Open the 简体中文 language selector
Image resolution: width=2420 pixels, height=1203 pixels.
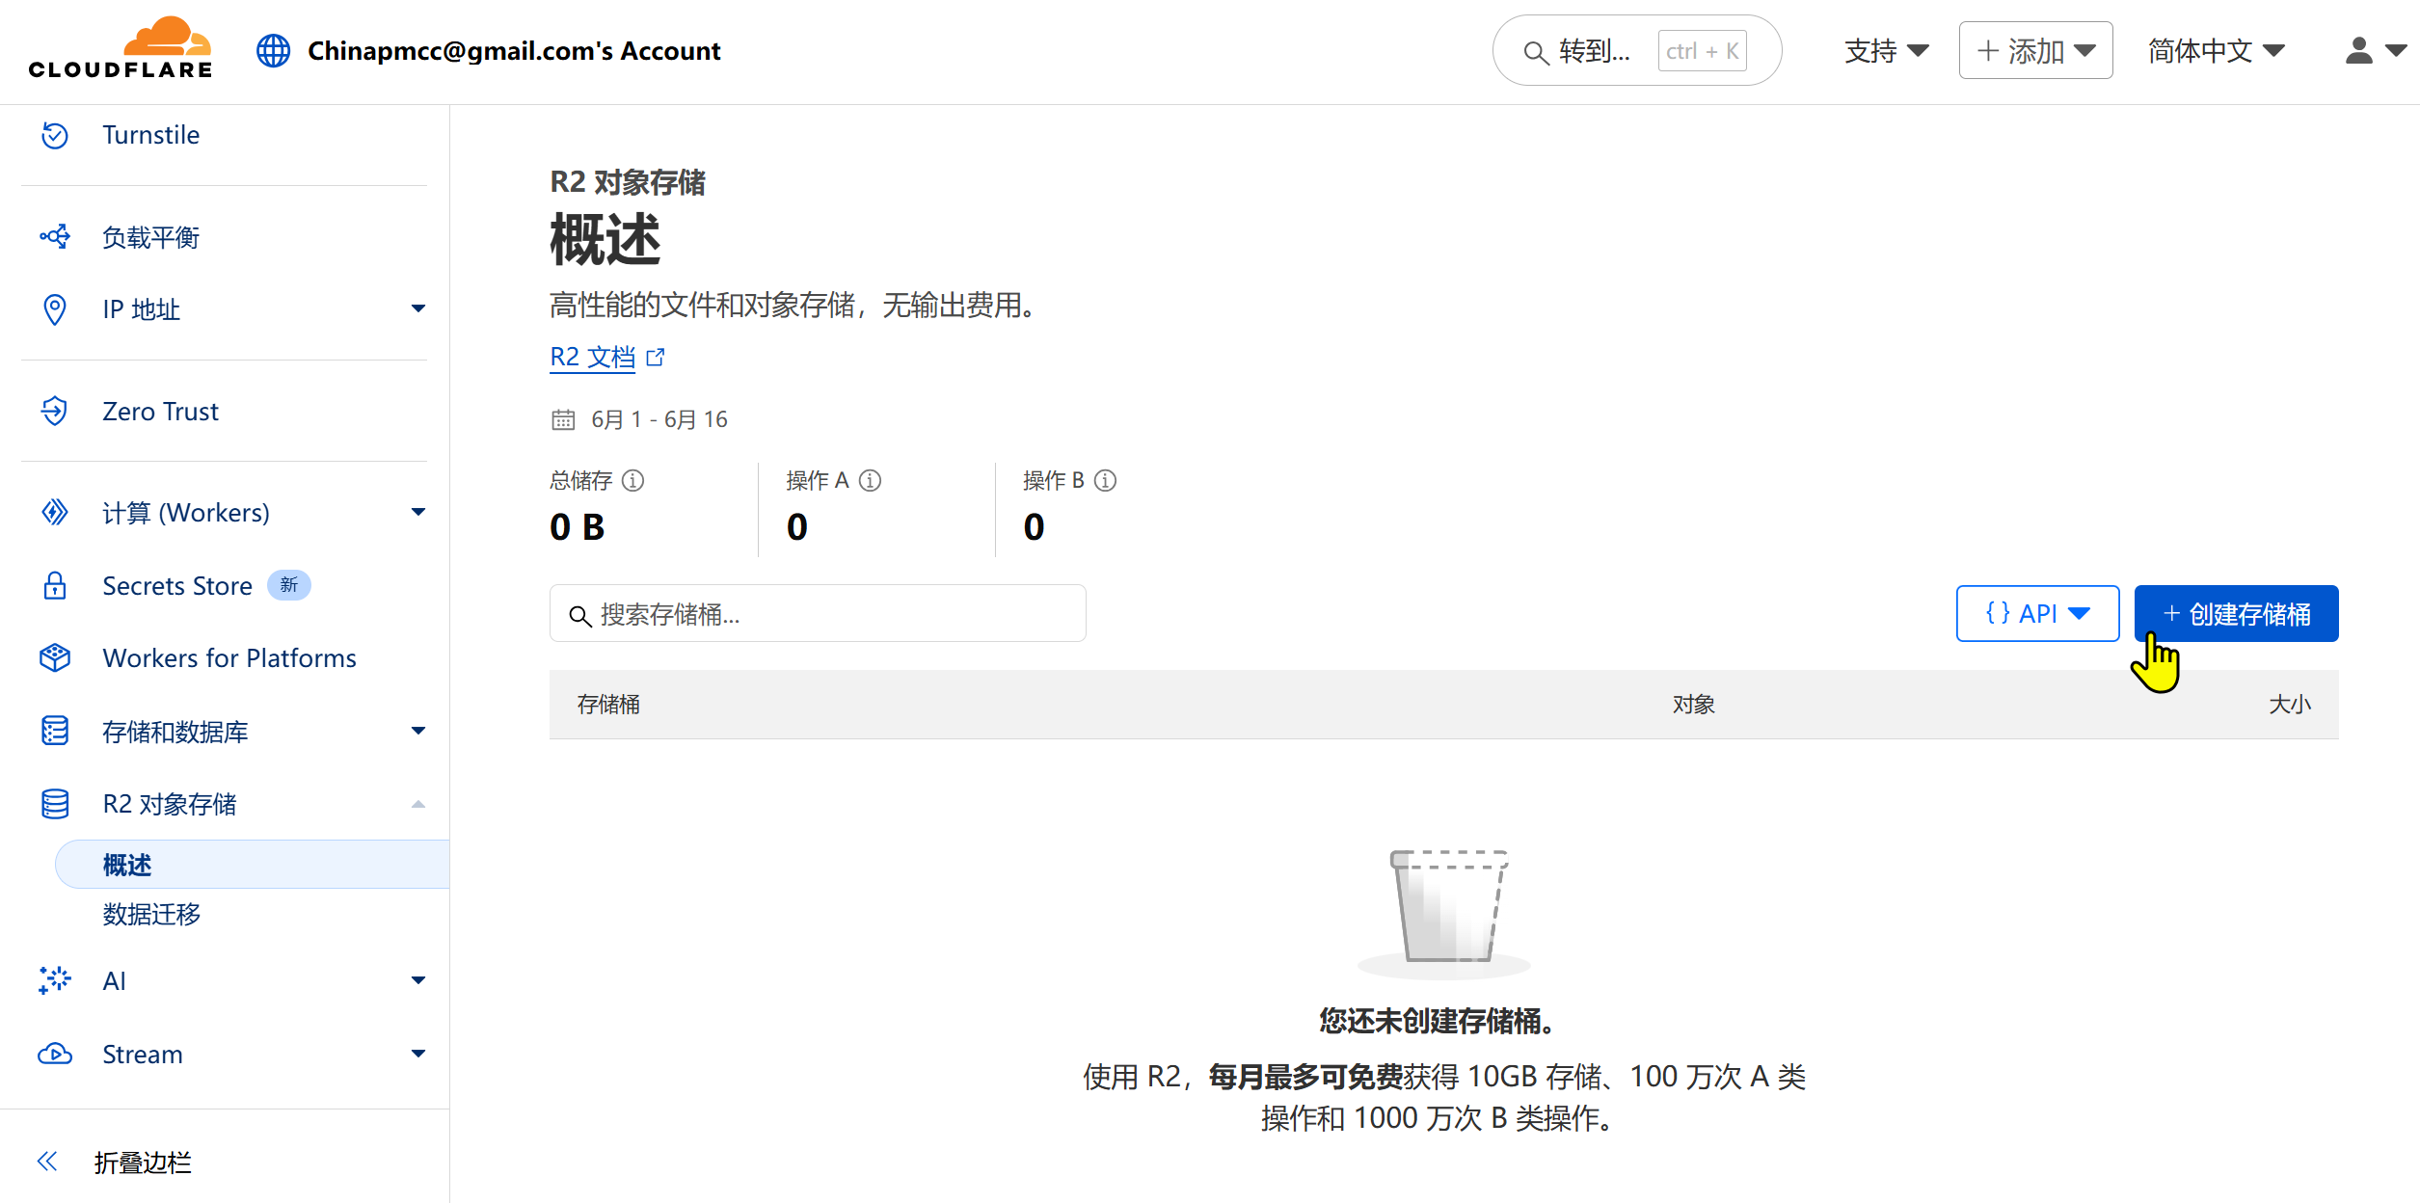pyautogui.click(x=2216, y=50)
